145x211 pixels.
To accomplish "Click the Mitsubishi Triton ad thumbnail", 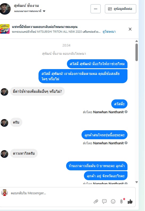I will pyautogui.click(x=5, y=29).
